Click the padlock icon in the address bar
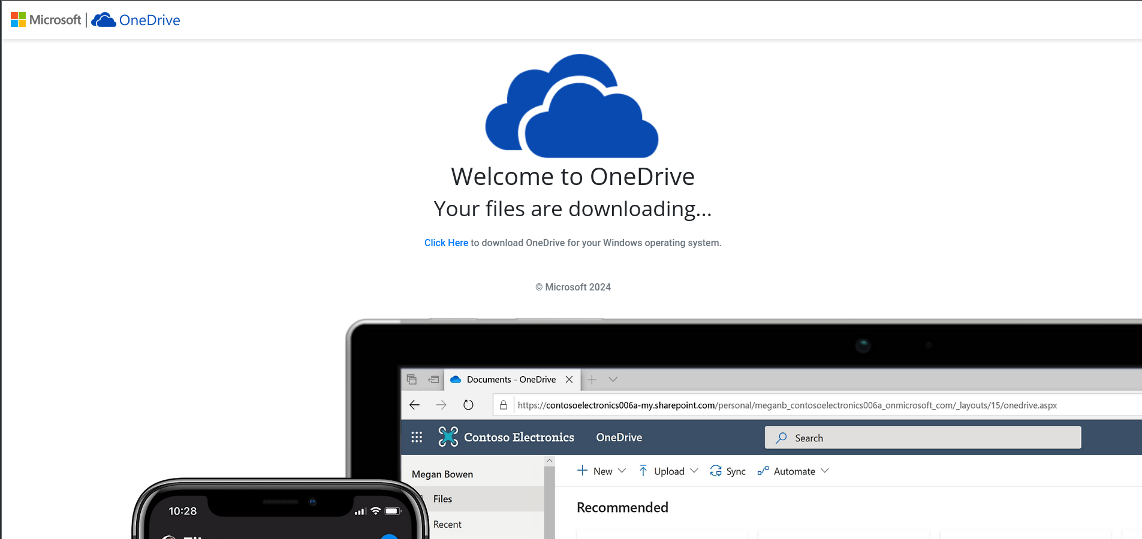This screenshot has width=1142, height=539. click(502, 405)
